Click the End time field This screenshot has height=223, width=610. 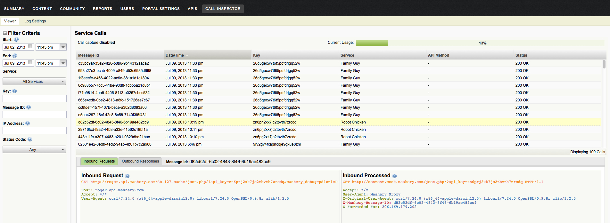click(x=48, y=63)
